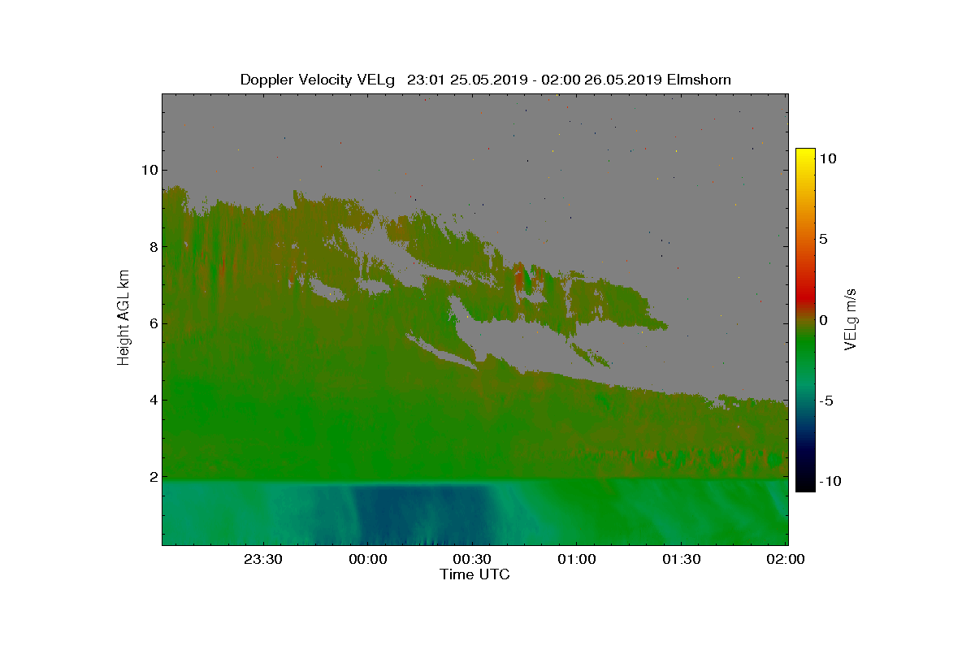Click the height tick label 10
The width and height of the screenshot is (975, 650).
149,170
